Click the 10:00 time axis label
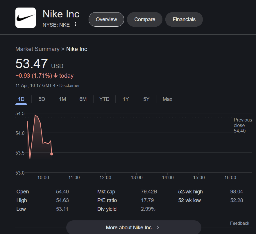The height and width of the screenshot is (234, 256). point(43,177)
